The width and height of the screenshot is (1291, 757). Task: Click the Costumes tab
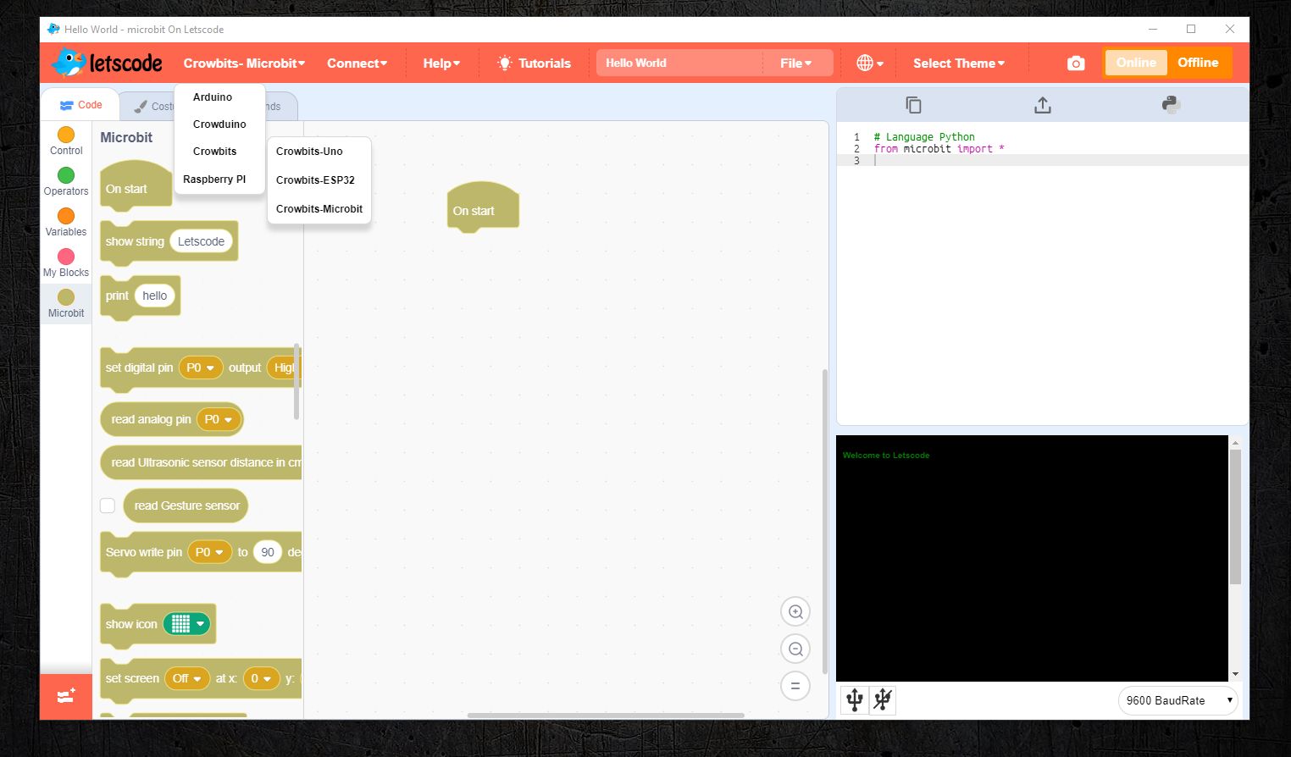[153, 106]
